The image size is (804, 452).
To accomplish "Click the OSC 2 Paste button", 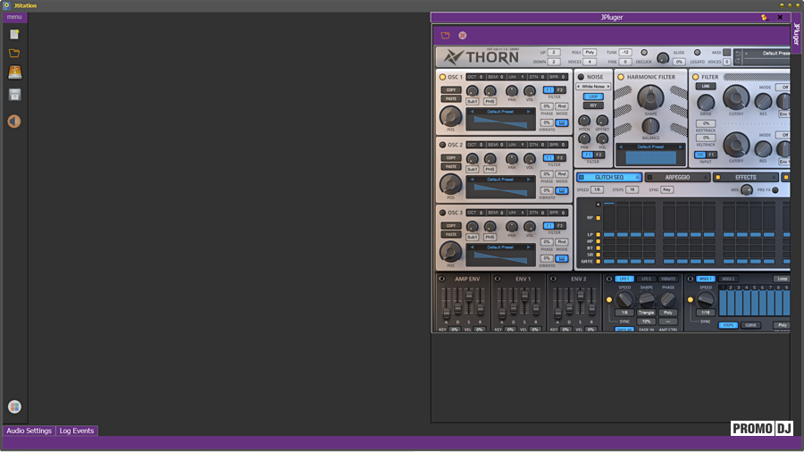I will click(x=451, y=166).
